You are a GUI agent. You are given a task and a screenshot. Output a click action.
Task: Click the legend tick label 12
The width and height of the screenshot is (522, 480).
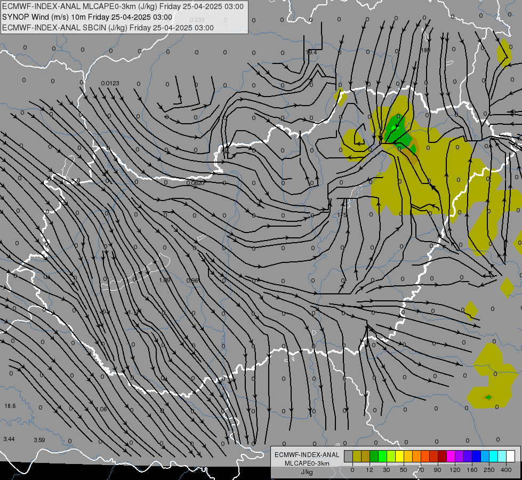point(370,470)
